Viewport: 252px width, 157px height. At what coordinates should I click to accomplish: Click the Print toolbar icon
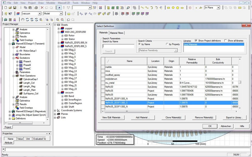click(36, 8)
